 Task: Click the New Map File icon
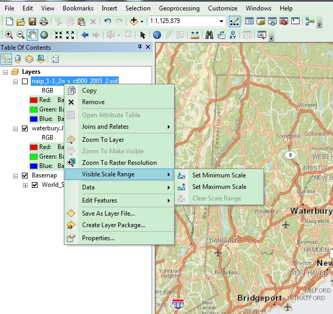pos(9,21)
